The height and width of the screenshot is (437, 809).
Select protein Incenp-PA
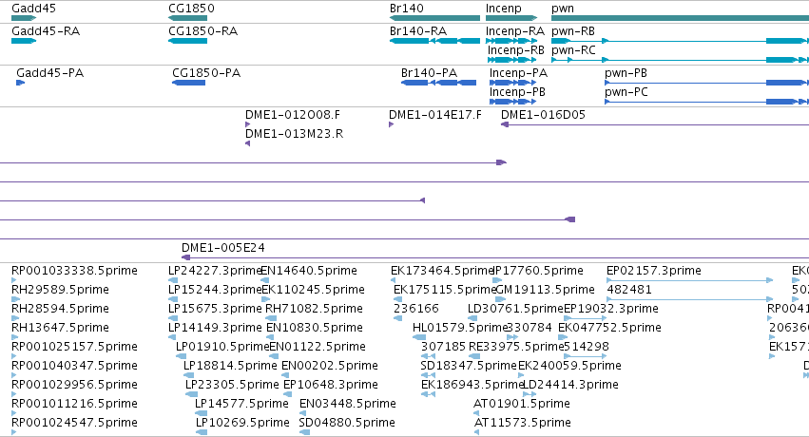tap(514, 83)
